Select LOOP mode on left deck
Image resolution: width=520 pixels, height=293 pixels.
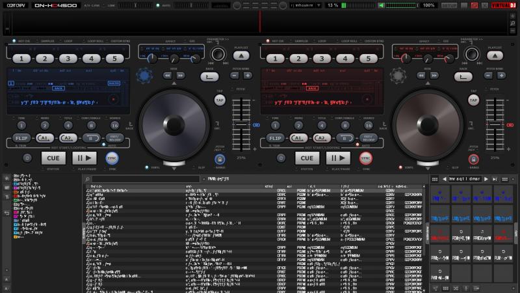coord(66,41)
